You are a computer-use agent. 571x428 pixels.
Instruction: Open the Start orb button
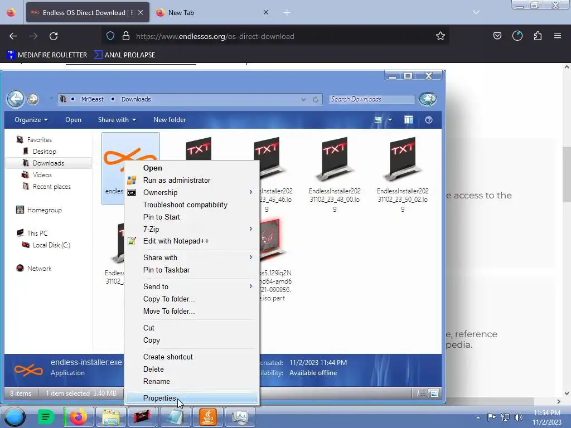(14, 417)
